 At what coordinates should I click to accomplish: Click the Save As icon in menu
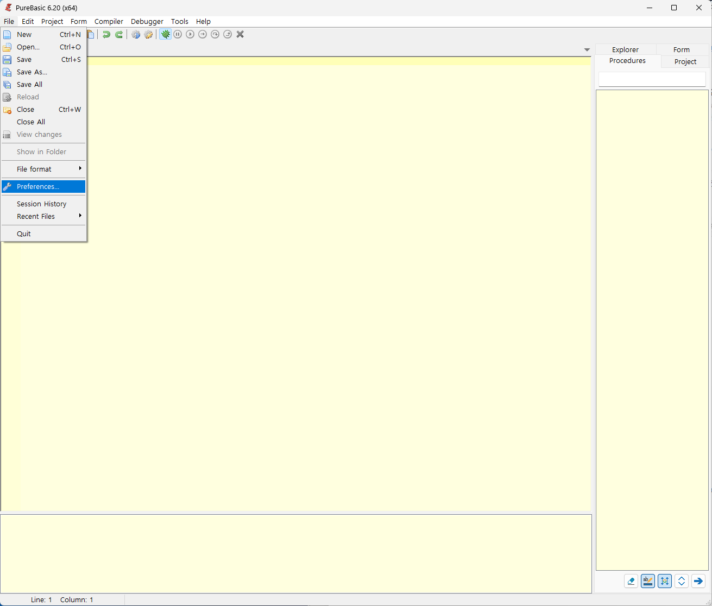(7, 72)
